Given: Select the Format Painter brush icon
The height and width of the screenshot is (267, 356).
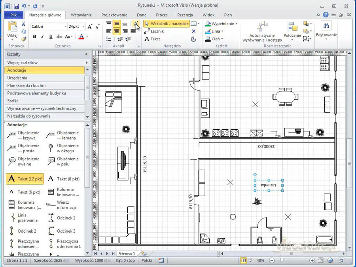Looking at the screenshot, I should pyautogui.click(x=23, y=39).
